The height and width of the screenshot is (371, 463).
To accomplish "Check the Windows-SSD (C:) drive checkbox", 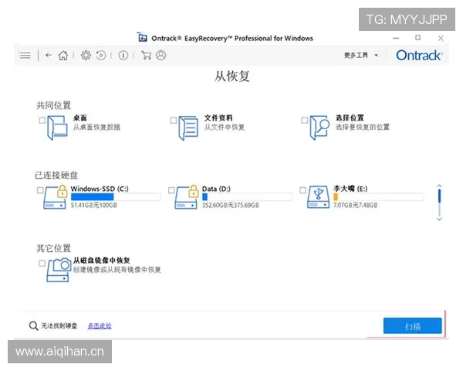I will [x=40, y=190].
